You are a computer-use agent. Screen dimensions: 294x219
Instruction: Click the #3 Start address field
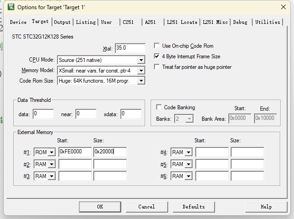75,176
